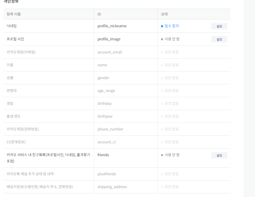
Task: Click the 생일 item name
Action: (x=10, y=103)
